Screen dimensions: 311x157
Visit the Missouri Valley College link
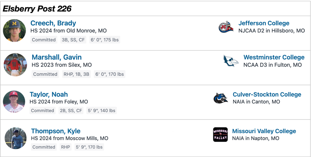(264, 131)
